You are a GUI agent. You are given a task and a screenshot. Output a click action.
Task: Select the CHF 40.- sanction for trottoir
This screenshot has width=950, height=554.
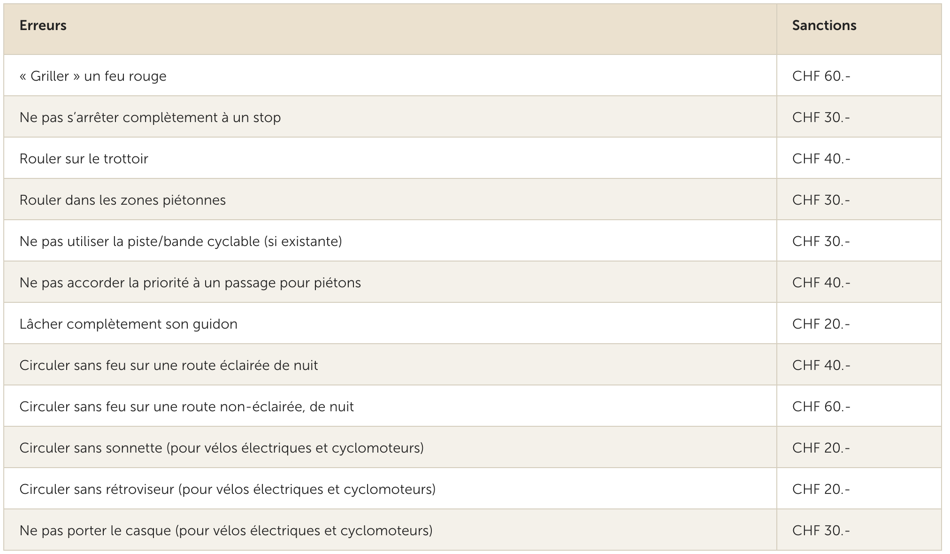coord(821,159)
